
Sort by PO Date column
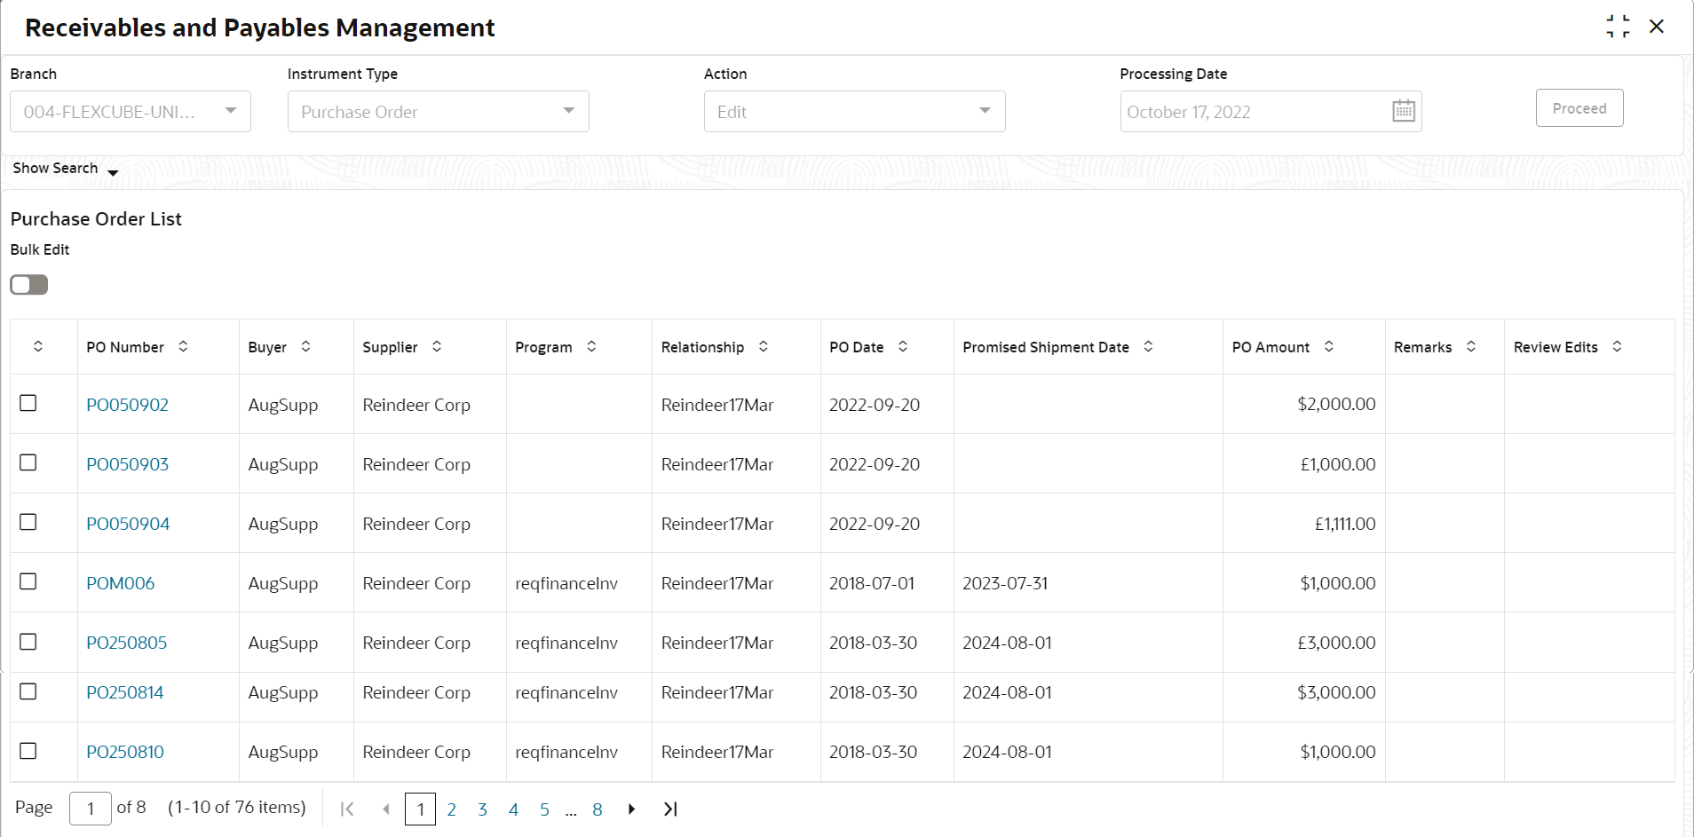tap(903, 346)
